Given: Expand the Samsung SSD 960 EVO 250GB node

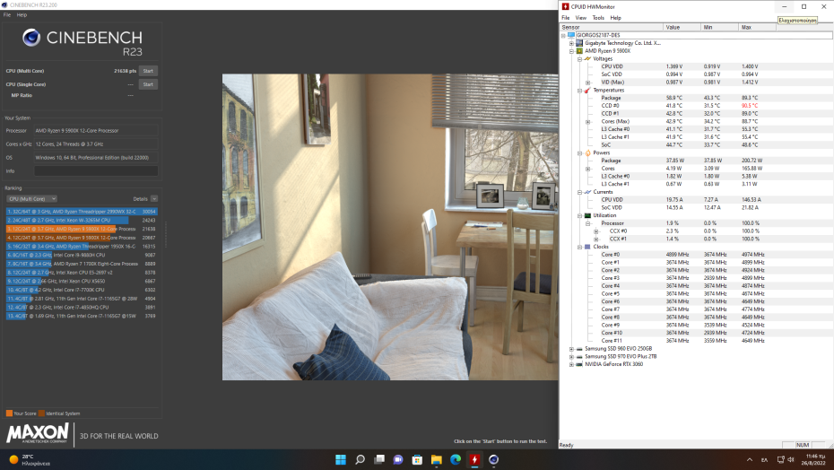Looking at the screenshot, I should 571,349.
